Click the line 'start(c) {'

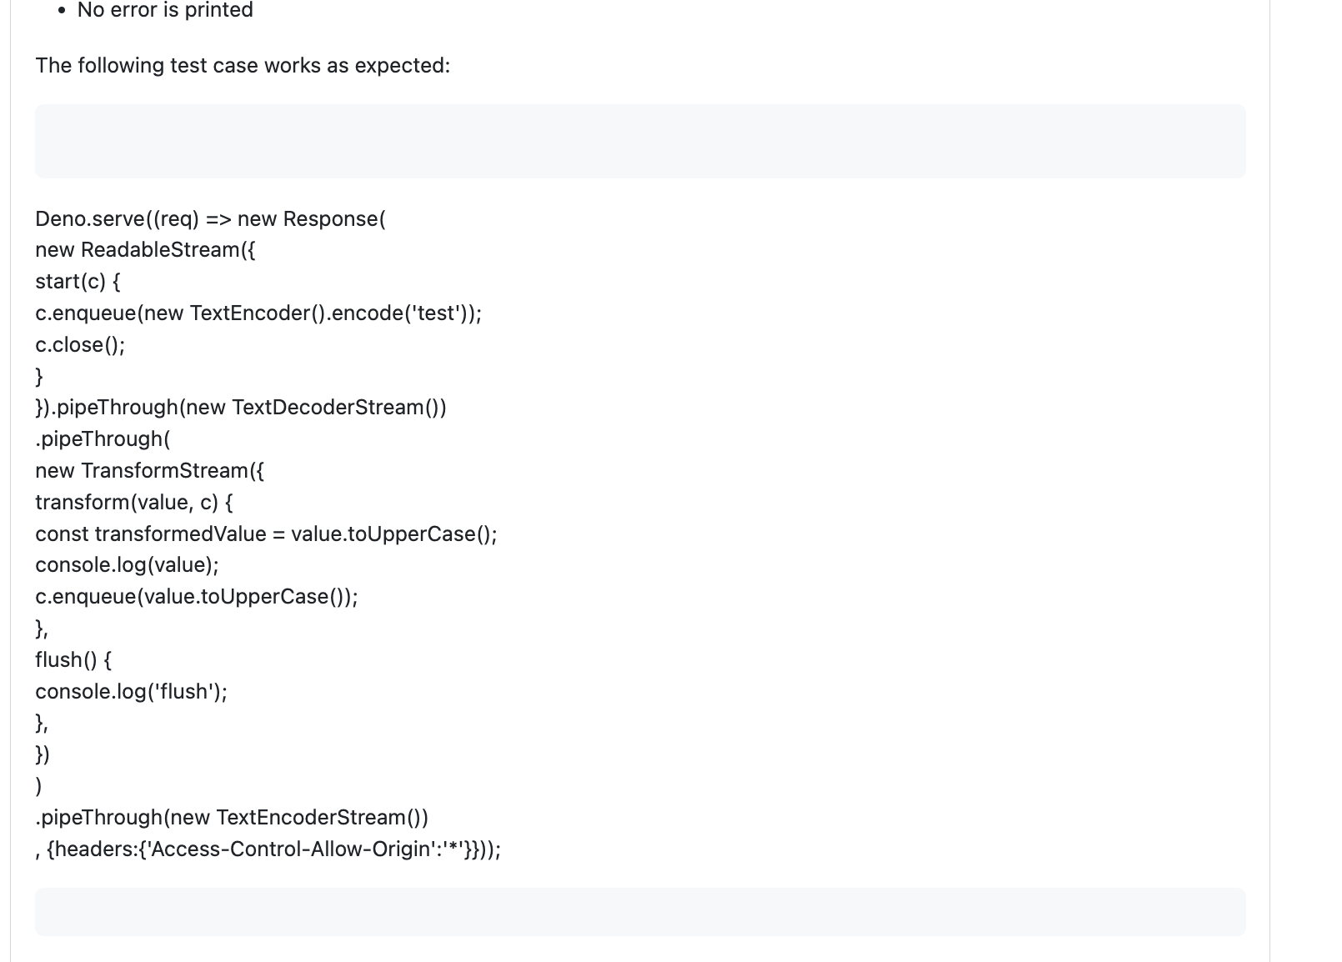pyautogui.click(x=78, y=282)
